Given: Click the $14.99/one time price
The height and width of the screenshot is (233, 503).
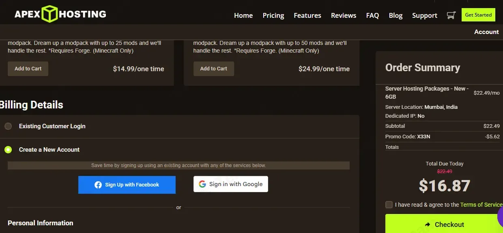Looking at the screenshot, I should (x=139, y=69).
